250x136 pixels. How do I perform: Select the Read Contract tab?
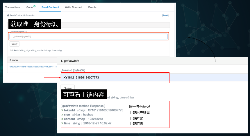[50, 7]
